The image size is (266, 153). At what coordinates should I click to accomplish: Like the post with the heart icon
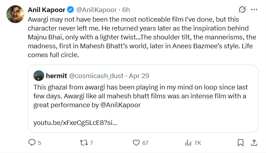pyautogui.click(x=136, y=143)
